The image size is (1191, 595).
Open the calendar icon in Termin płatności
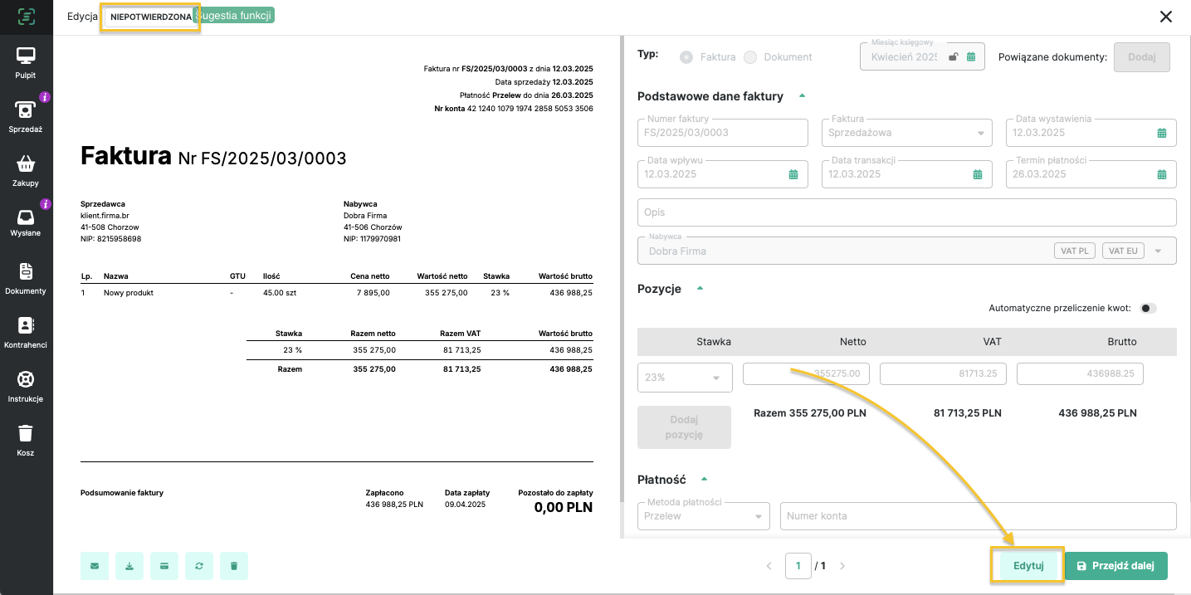tap(1161, 174)
